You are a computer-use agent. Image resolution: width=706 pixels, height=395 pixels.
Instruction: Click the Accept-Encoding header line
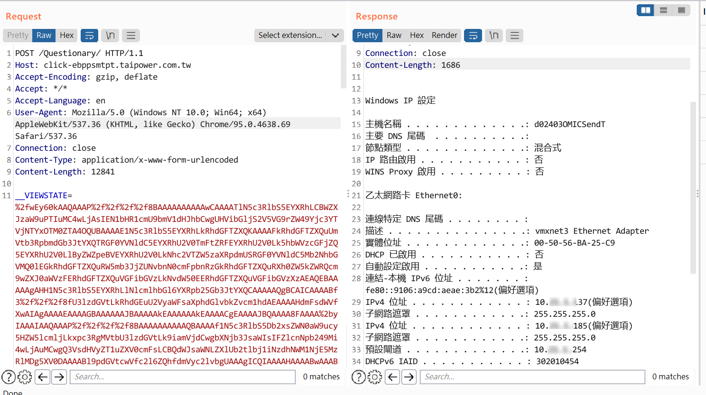(x=86, y=77)
